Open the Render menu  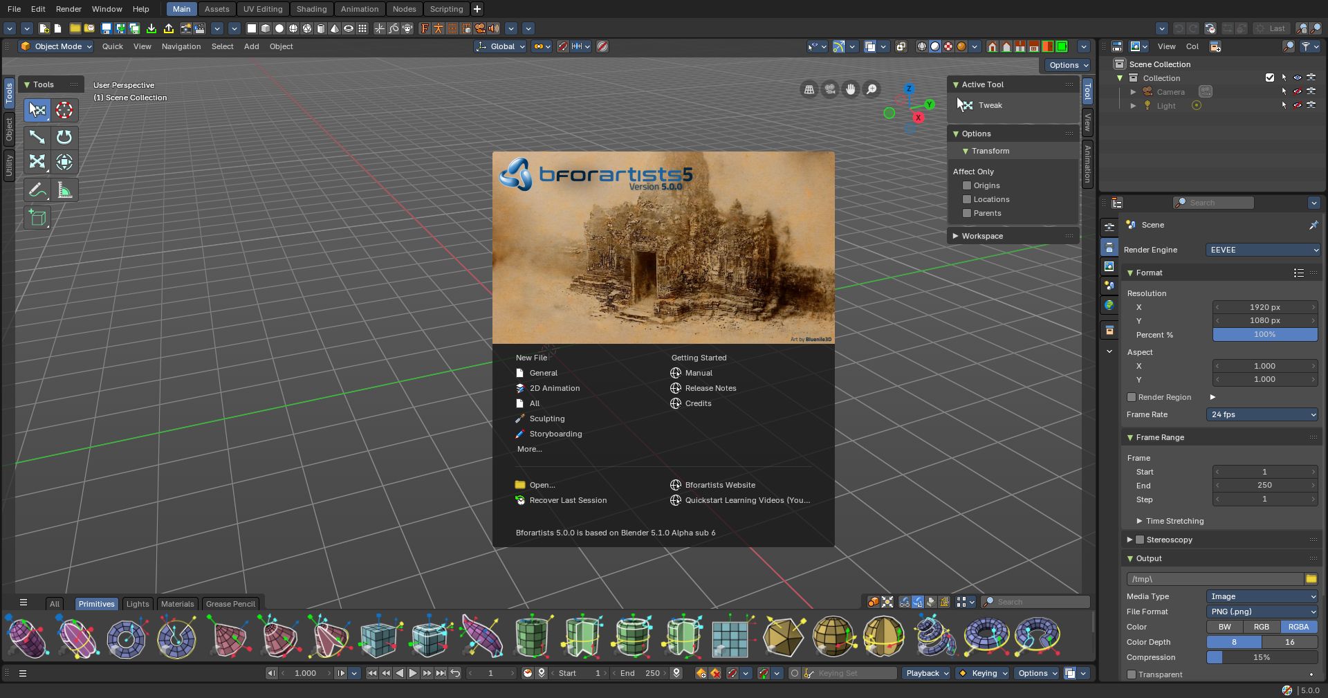tap(68, 9)
